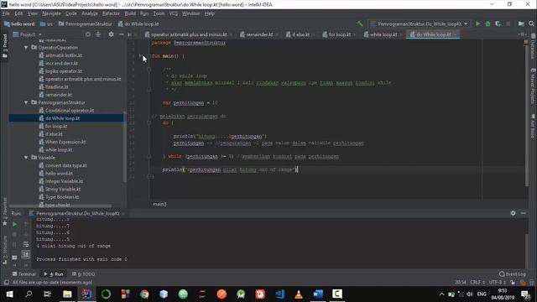Open Project Structure icon in toolbar
This screenshot has height=302, width=537.
coord(521,23)
